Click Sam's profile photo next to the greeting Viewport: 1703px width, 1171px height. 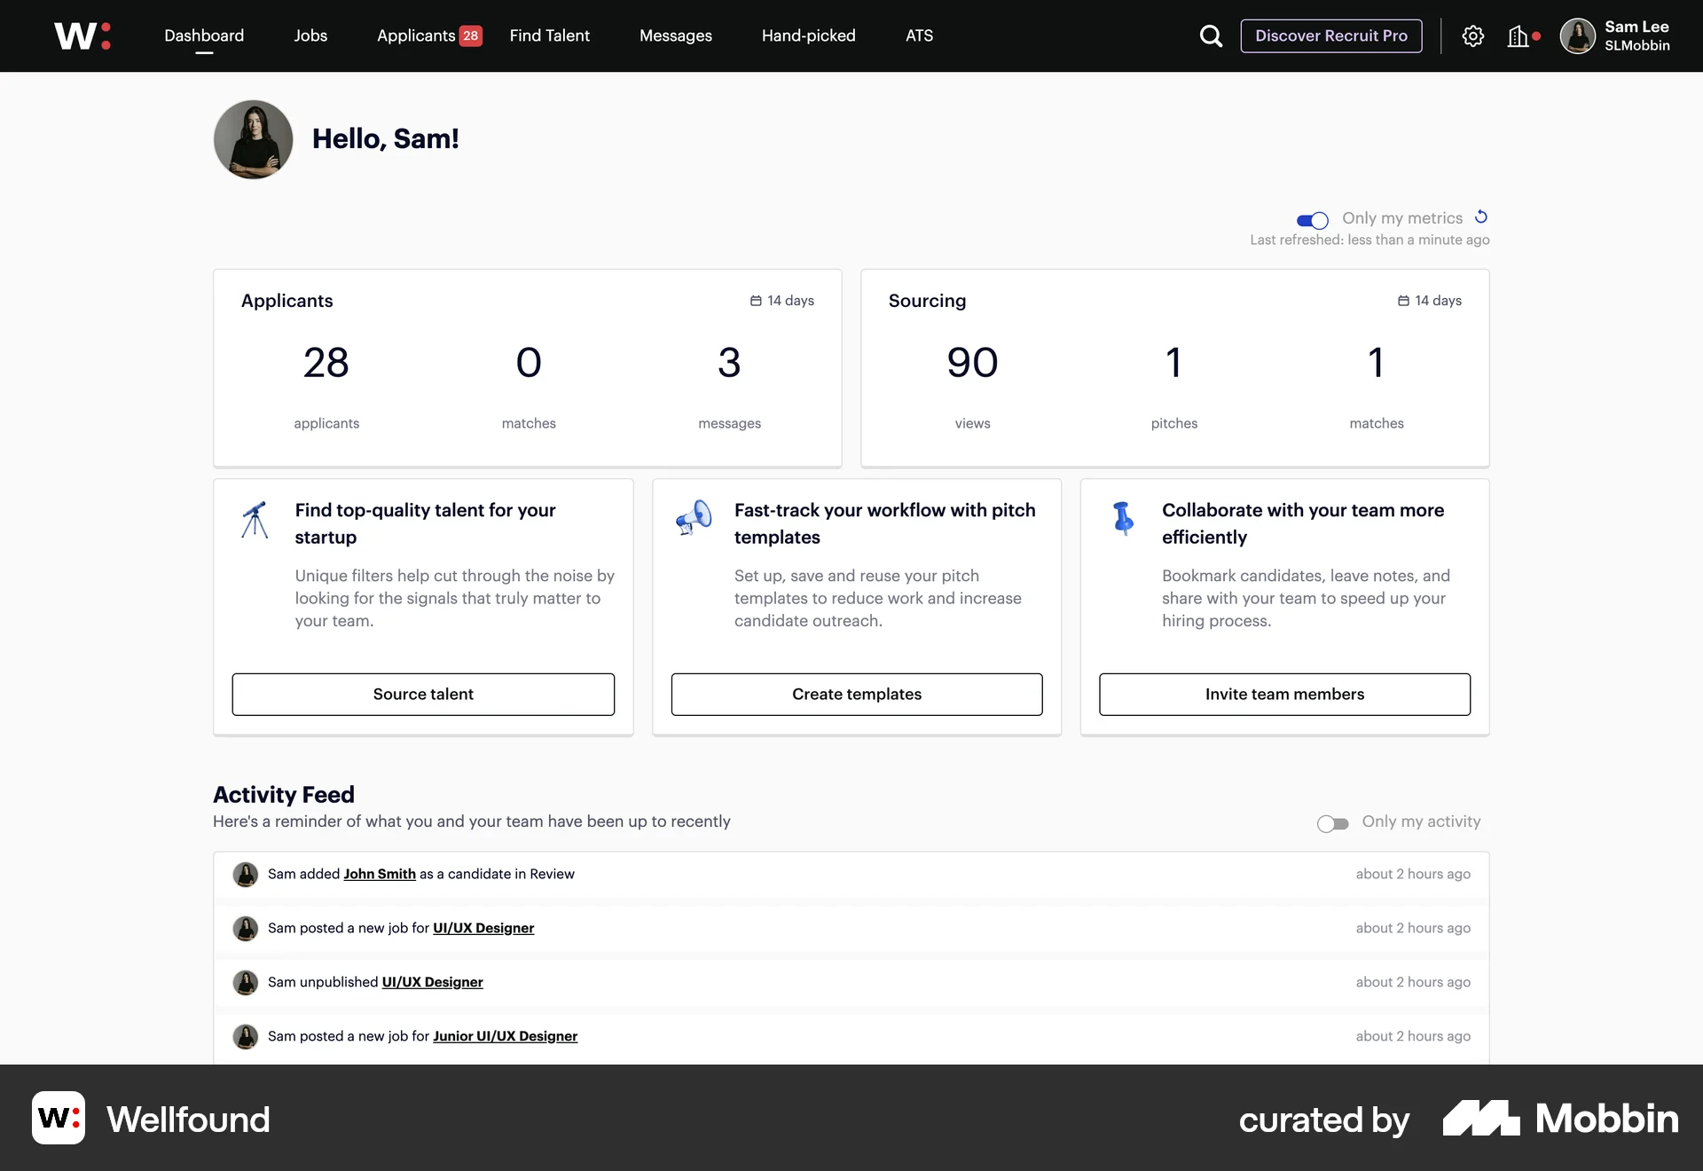[252, 138]
